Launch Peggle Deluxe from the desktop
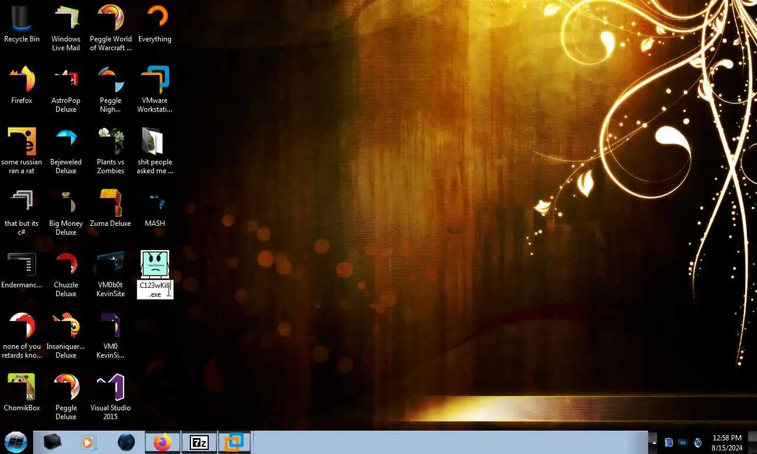This screenshot has height=454, width=757. point(66,397)
